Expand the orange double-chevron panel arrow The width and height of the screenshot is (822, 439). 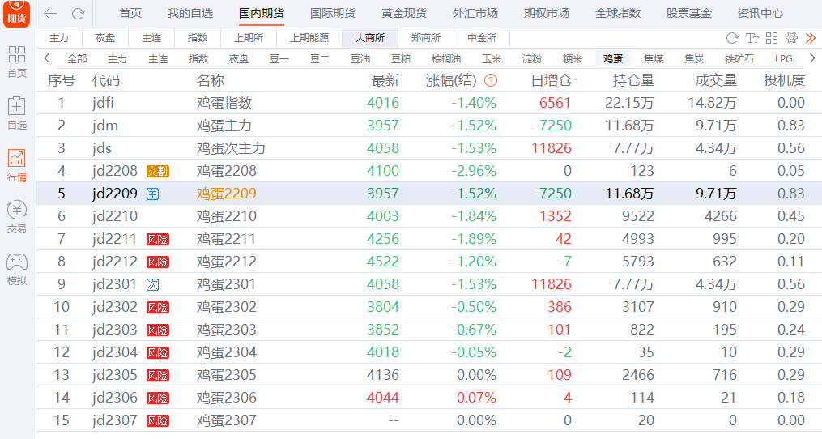click(810, 38)
